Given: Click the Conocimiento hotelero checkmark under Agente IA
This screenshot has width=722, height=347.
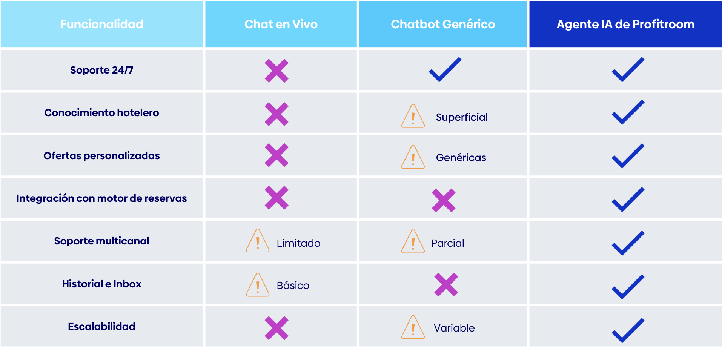Looking at the screenshot, I should [x=628, y=112].
